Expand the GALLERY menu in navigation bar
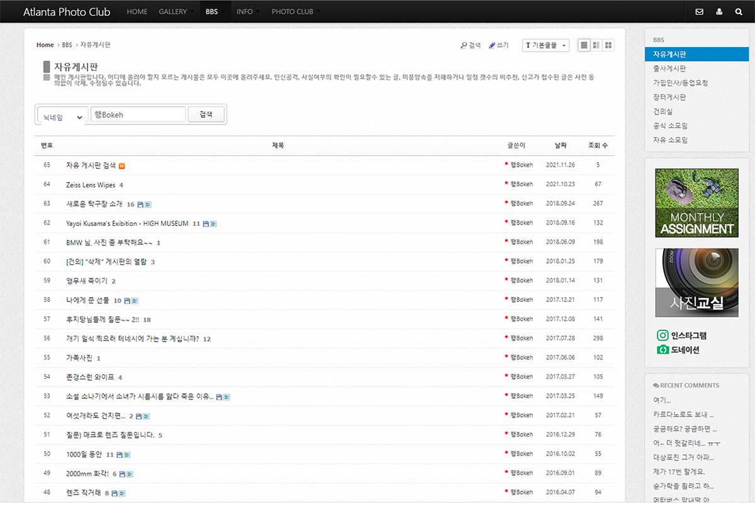The height and width of the screenshot is (531, 755). point(176,11)
